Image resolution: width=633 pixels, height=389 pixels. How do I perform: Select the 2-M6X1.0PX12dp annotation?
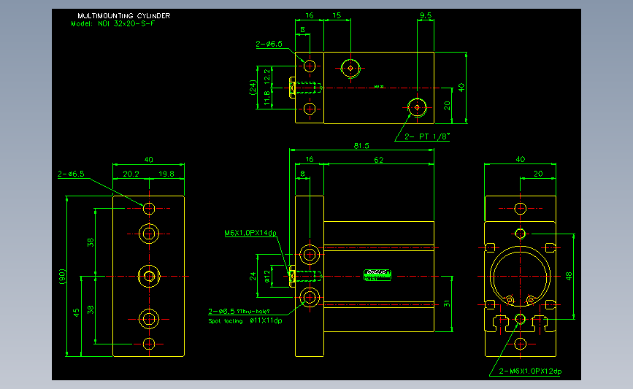pos(530,371)
